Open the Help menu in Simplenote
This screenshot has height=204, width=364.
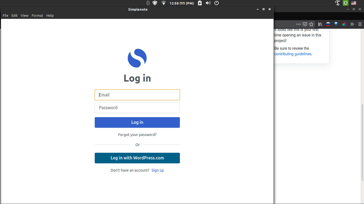coord(50,15)
